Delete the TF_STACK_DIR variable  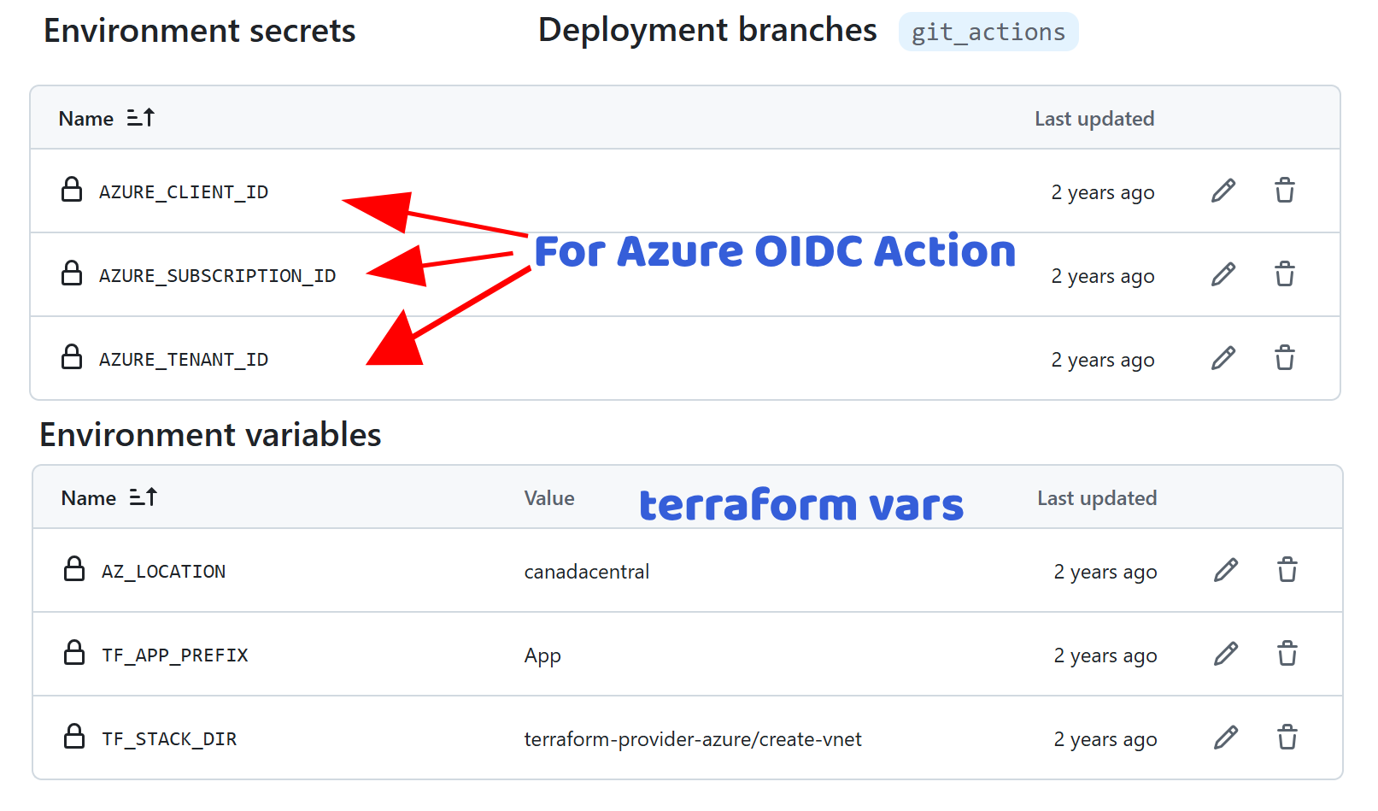(1287, 738)
